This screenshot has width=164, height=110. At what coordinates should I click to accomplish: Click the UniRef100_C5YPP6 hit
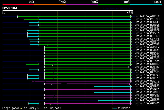click(147, 39)
